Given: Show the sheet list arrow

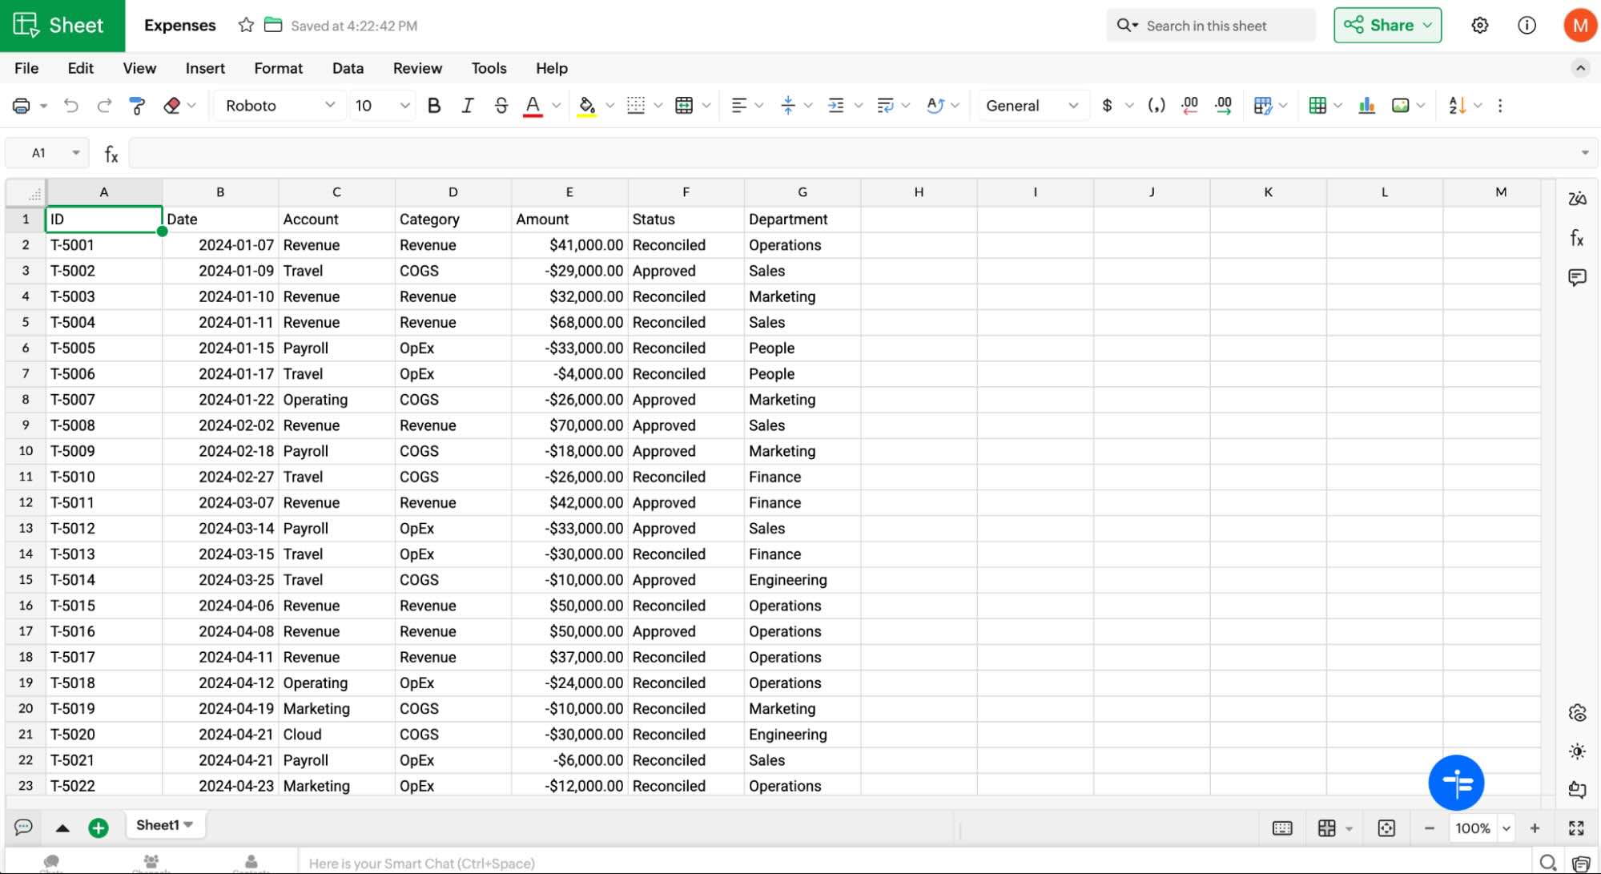Looking at the screenshot, I should coord(62,828).
